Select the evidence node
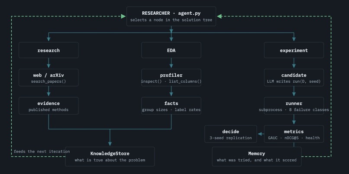 tap(48, 106)
